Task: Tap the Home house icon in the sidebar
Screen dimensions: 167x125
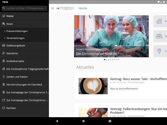Action: 4,16
